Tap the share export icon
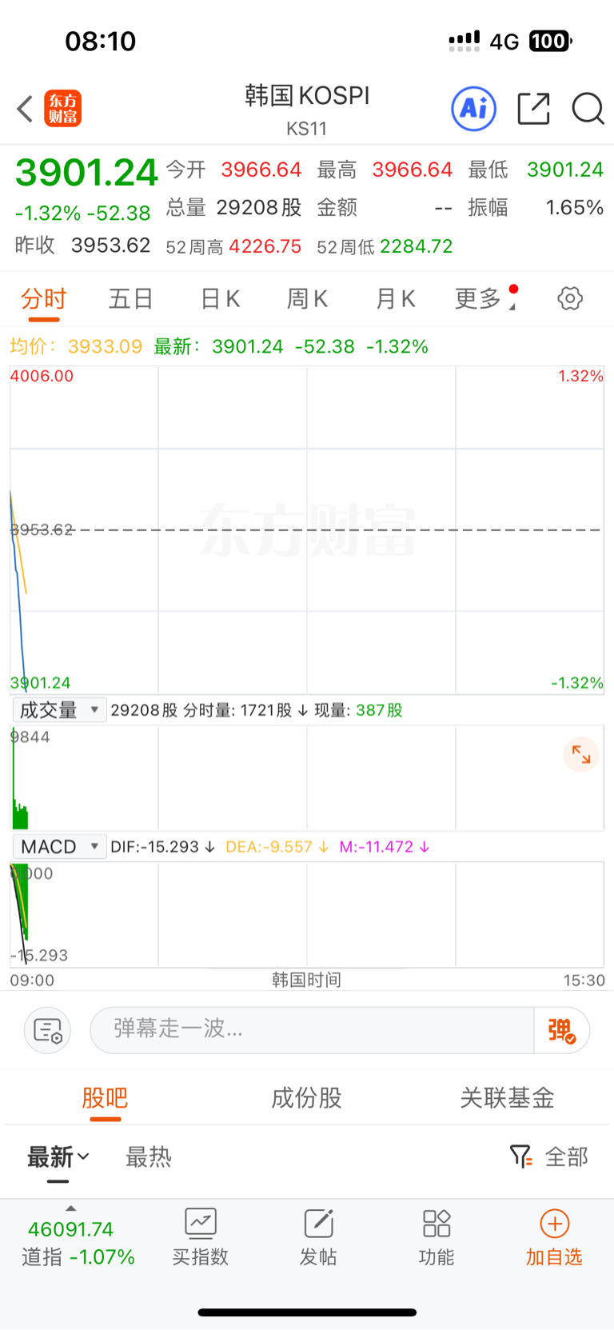The height and width of the screenshot is (1330, 614). [x=533, y=109]
